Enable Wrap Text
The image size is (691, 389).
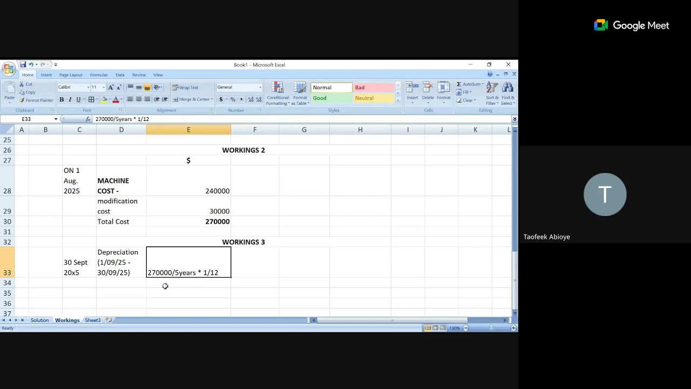(185, 88)
